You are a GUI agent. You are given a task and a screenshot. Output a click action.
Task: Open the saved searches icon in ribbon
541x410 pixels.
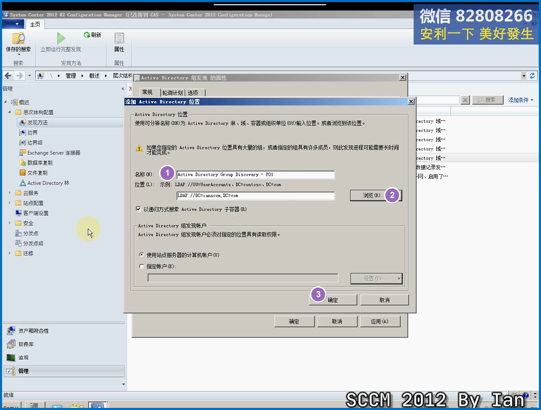pos(18,38)
